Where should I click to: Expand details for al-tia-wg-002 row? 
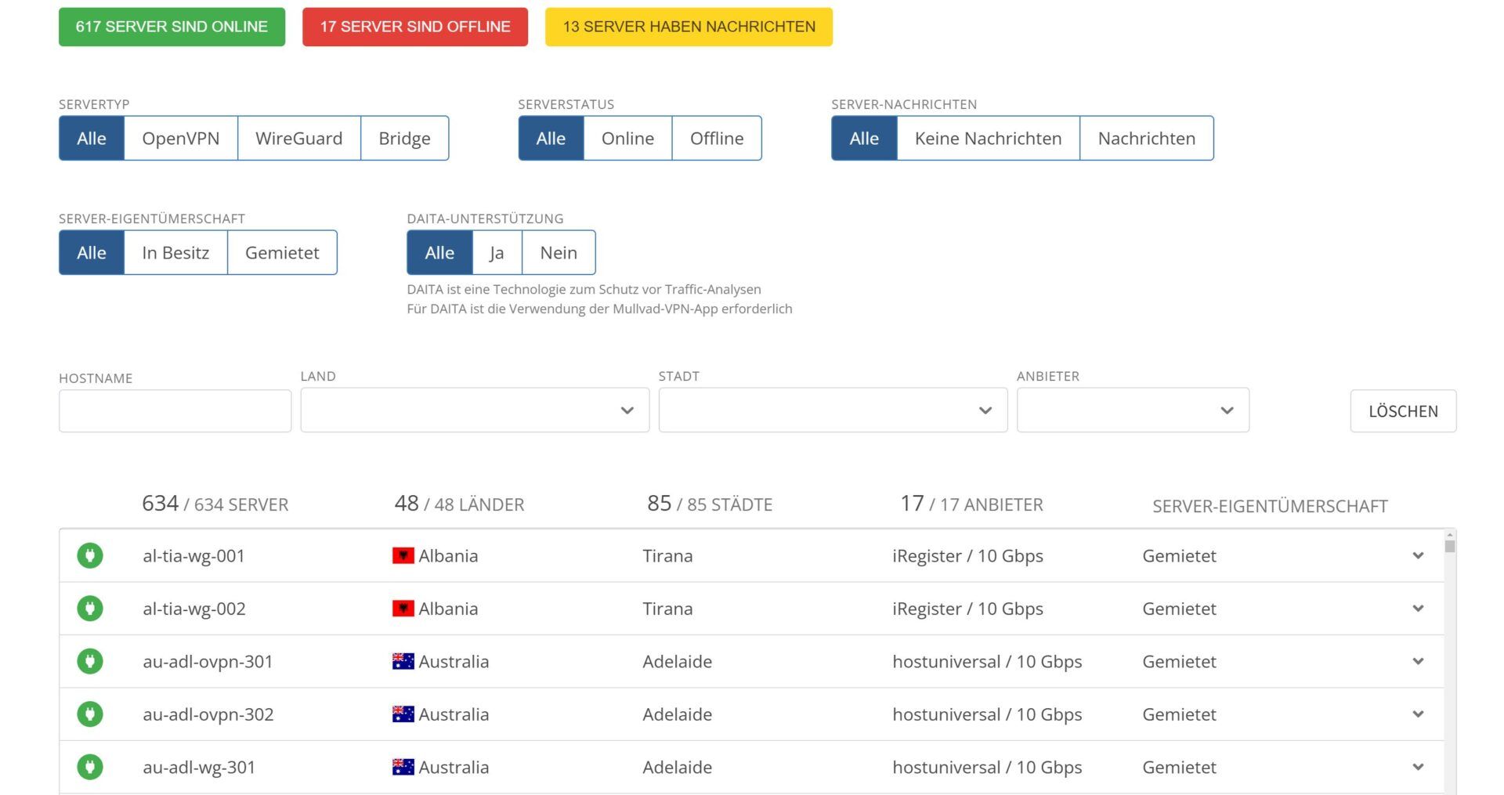(1418, 608)
